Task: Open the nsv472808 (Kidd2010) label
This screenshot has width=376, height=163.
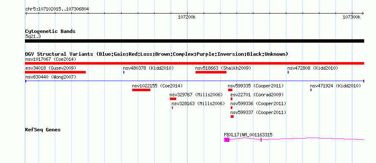Action: tap(313, 68)
